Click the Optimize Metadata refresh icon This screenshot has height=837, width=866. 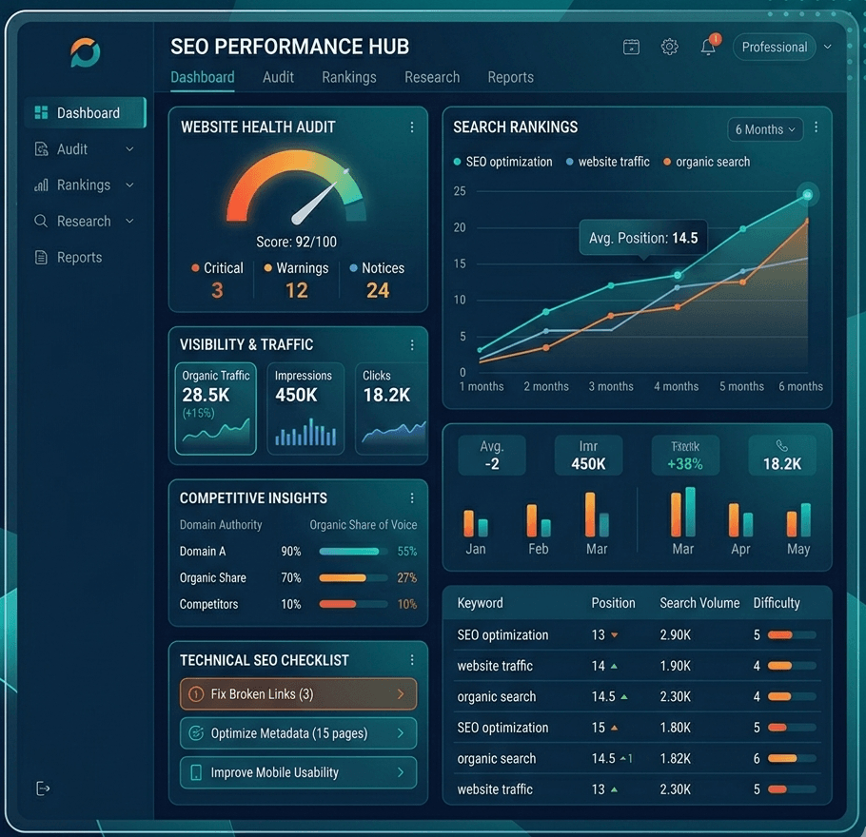(196, 733)
